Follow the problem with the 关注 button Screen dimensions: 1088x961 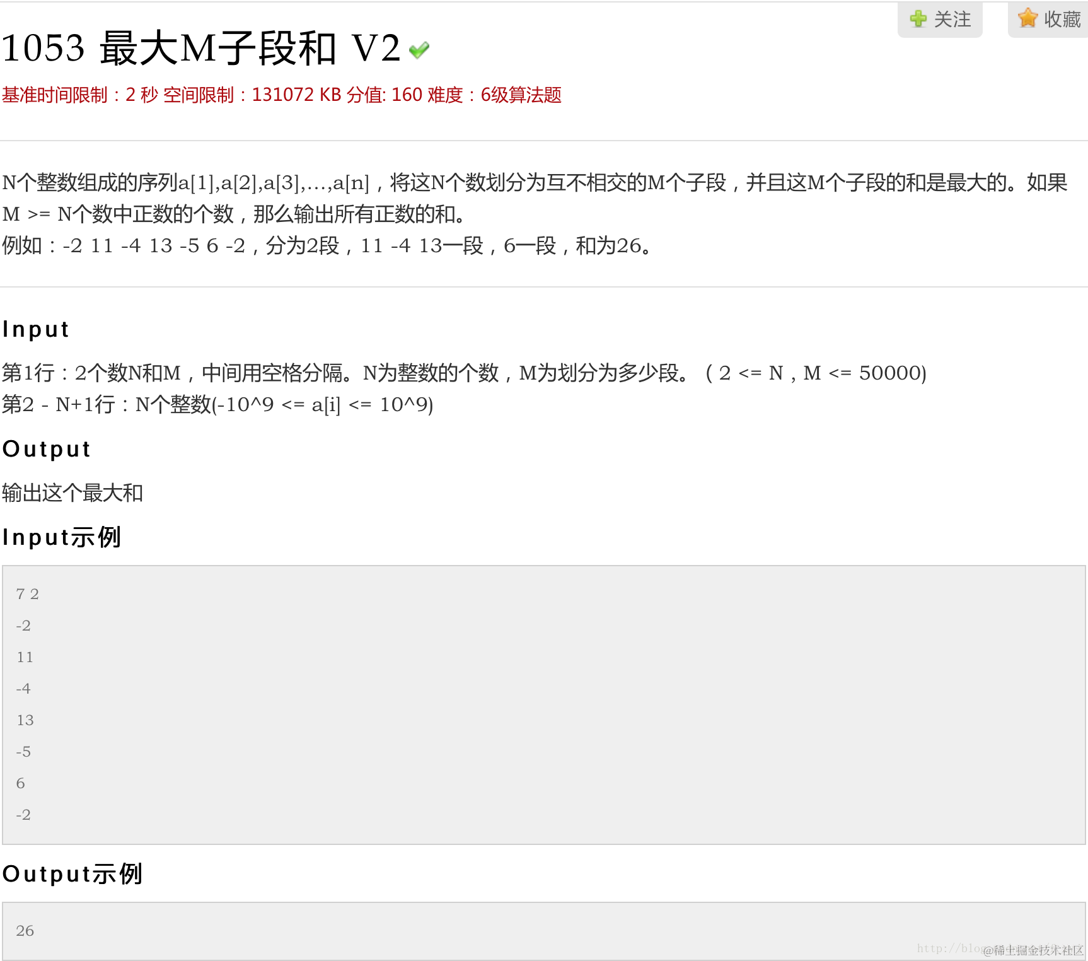tap(940, 19)
